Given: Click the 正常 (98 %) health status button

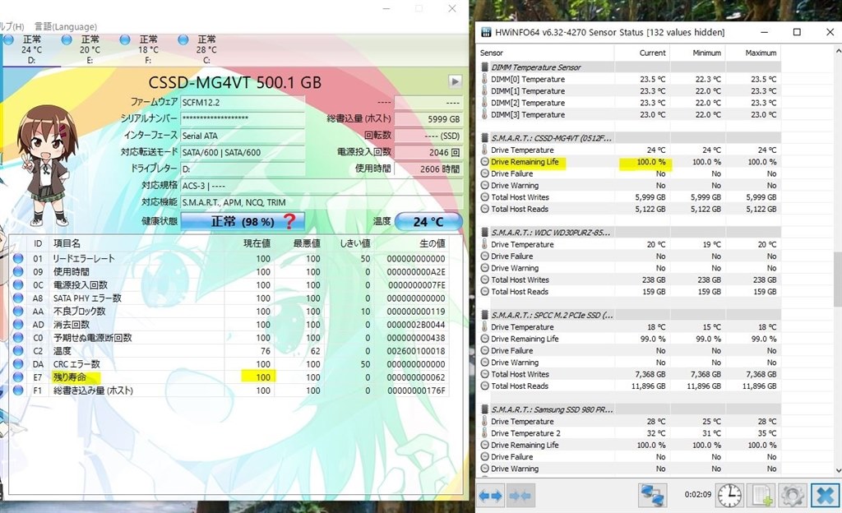Looking at the screenshot, I should click(x=243, y=221).
